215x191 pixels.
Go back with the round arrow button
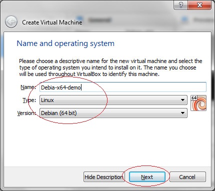11,22
